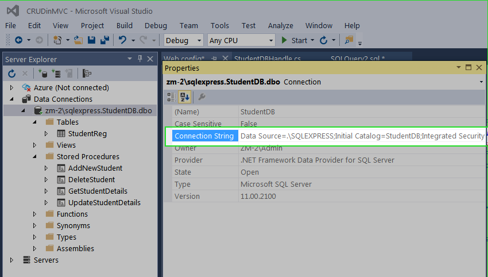Open the Build menu
Viewport: 488px width, 277px height.
point(125,25)
